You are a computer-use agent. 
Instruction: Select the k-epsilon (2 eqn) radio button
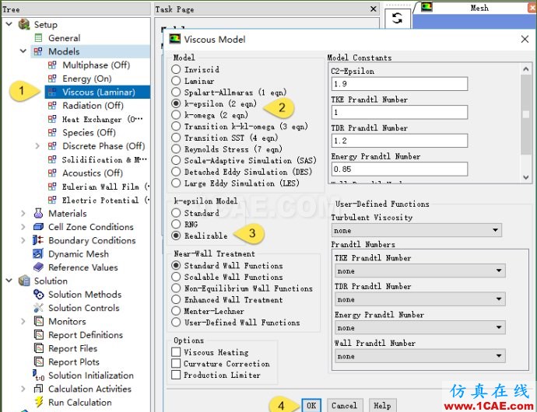[177, 103]
